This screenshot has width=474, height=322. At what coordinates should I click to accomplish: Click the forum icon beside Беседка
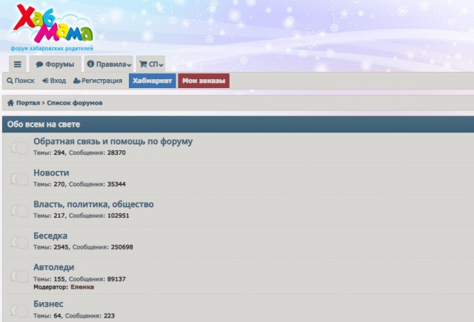[x=19, y=242]
